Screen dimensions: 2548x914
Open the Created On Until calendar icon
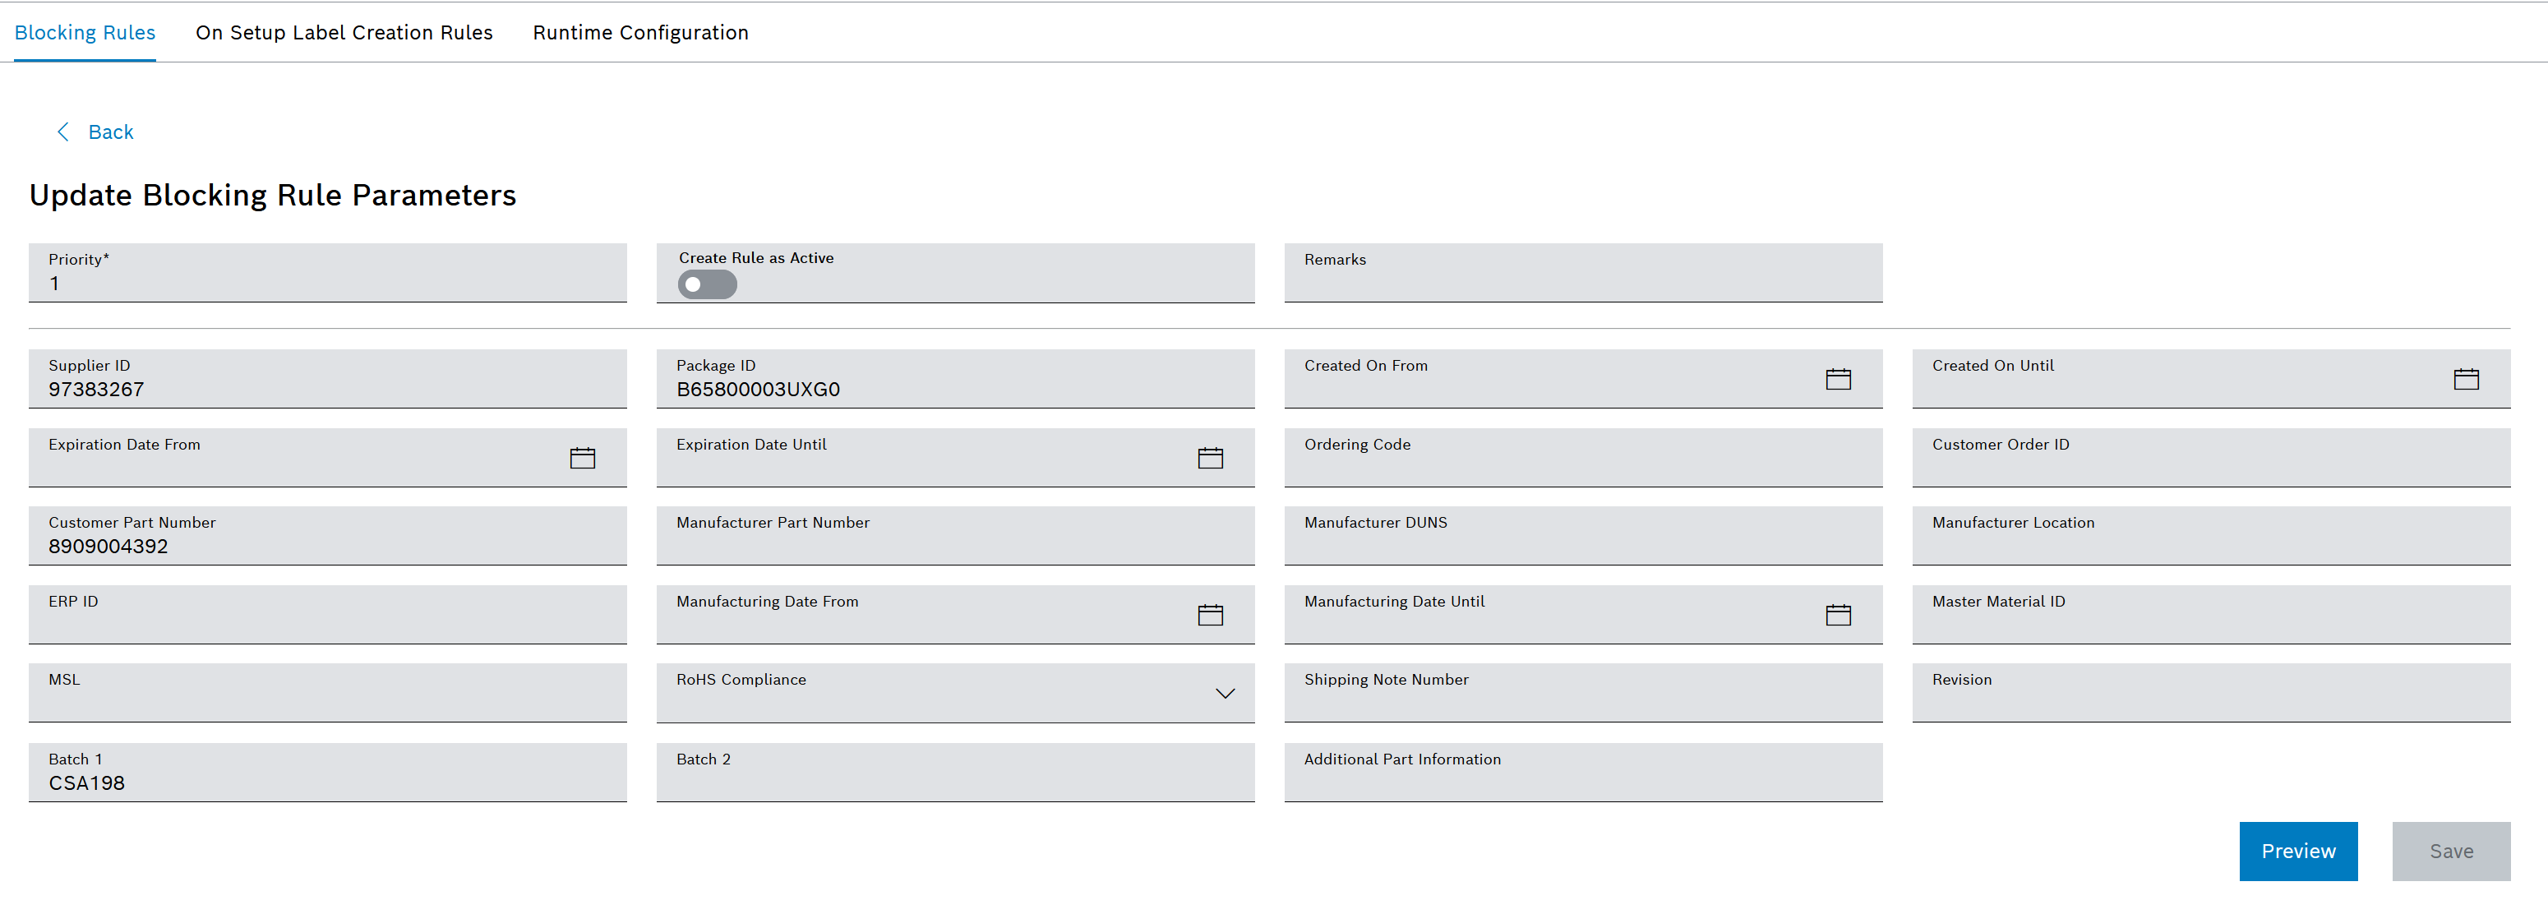point(2466,379)
